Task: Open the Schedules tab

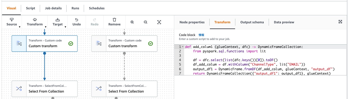Action: click(x=97, y=8)
